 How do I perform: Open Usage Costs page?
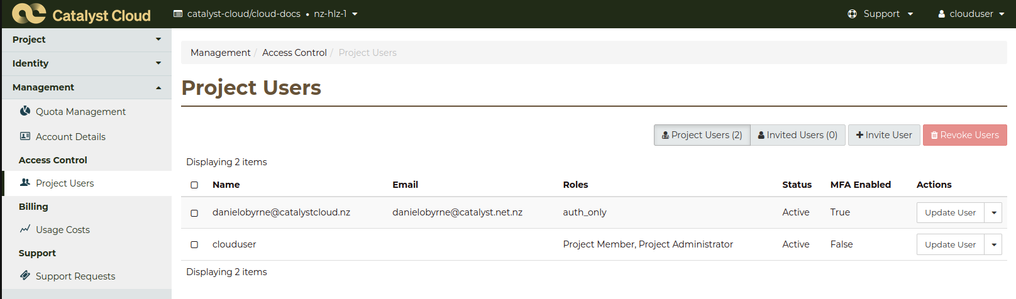pyautogui.click(x=63, y=229)
